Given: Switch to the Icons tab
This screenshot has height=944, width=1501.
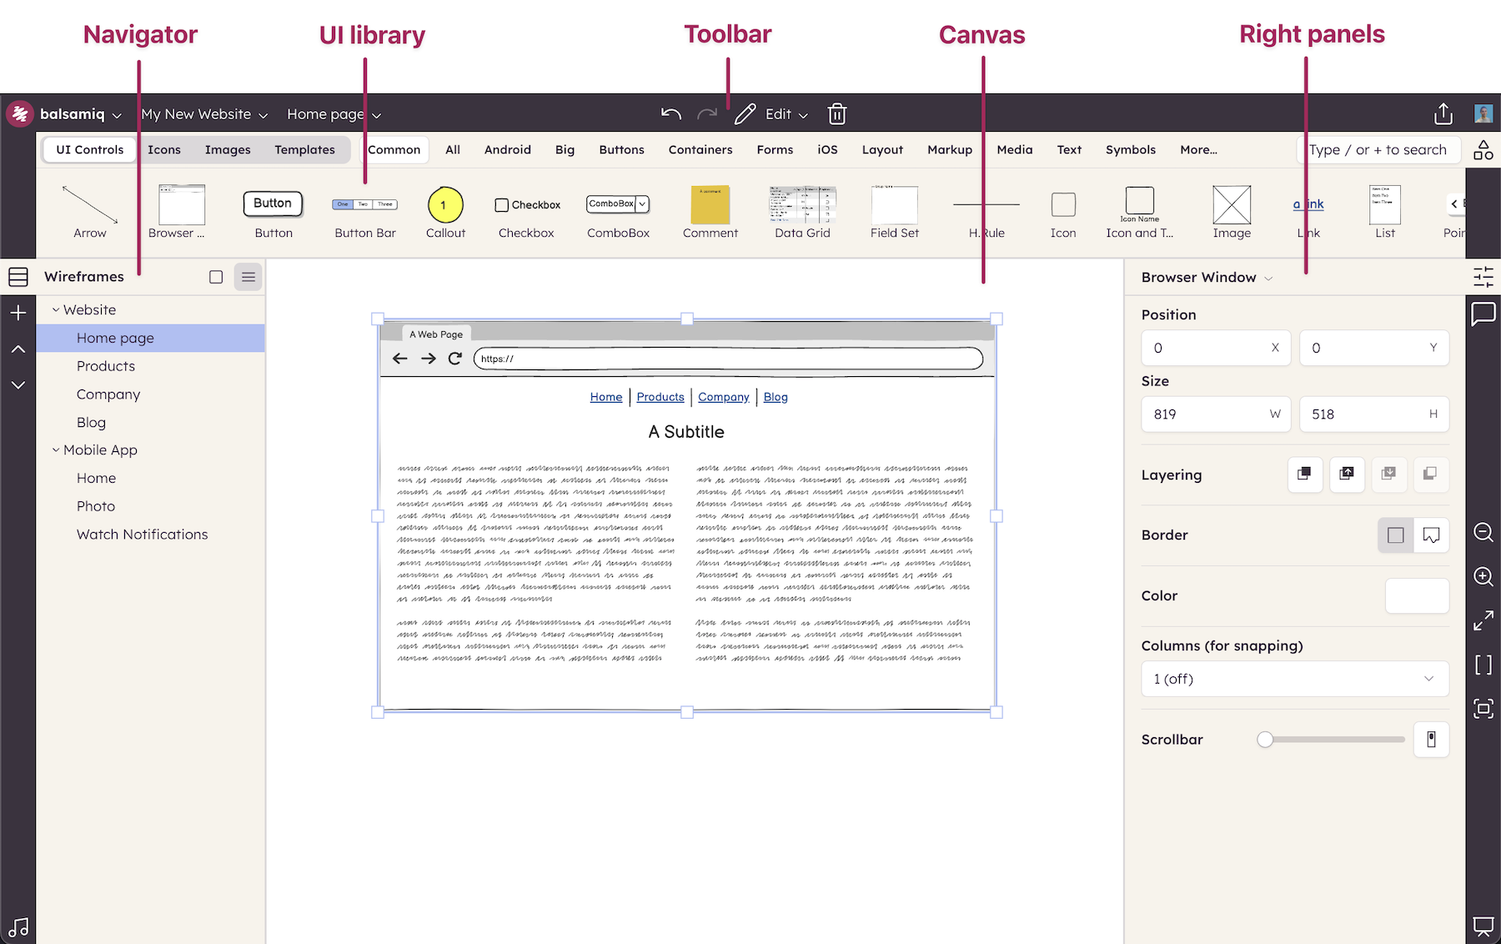Looking at the screenshot, I should (x=164, y=150).
